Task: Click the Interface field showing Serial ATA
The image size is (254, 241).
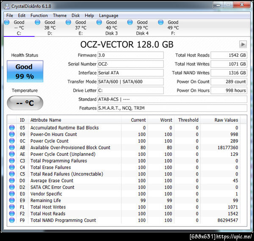Action: coord(130,73)
